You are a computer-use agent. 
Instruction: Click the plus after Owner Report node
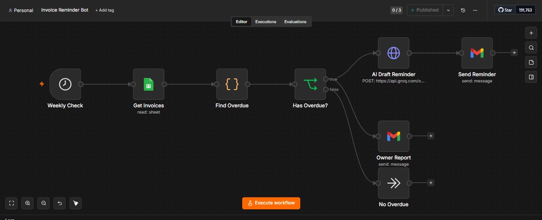[431, 136]
